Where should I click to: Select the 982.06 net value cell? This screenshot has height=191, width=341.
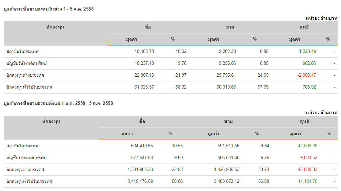pyautogui.click(x=309, y=63)
